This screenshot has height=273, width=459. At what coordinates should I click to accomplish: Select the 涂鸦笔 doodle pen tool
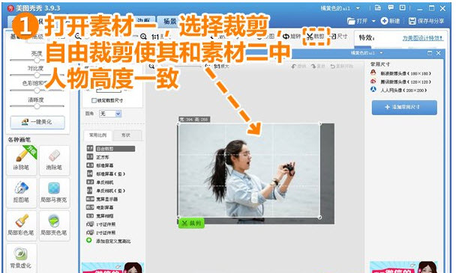21,160
